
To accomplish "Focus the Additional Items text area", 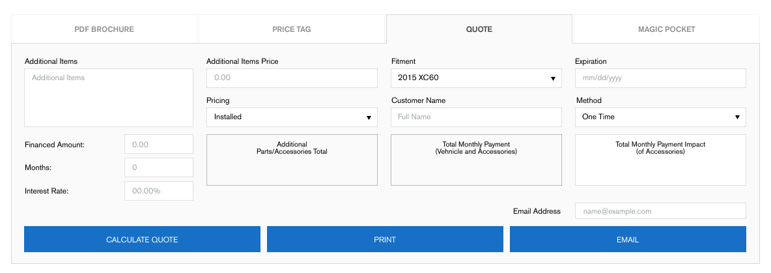I will [x=109, y=98].
